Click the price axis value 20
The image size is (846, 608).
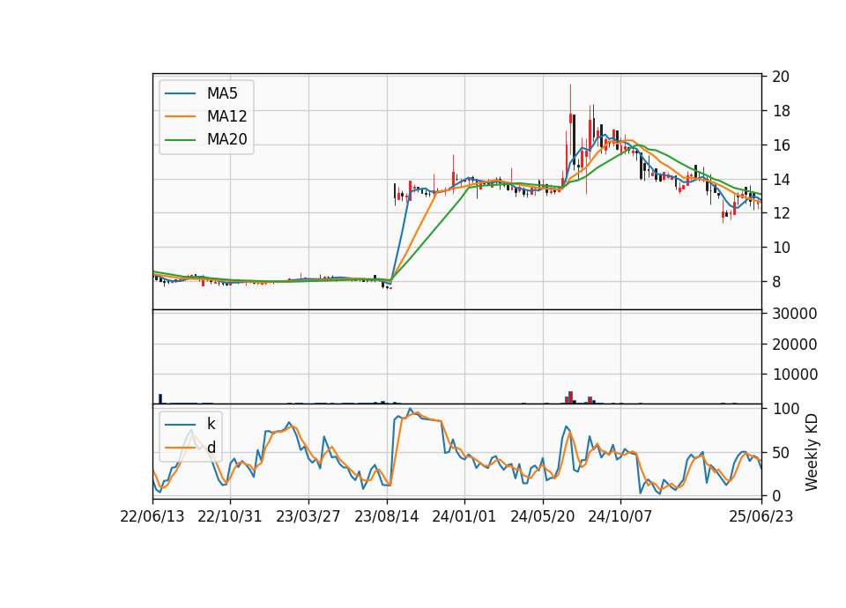(x=781, y=77)
